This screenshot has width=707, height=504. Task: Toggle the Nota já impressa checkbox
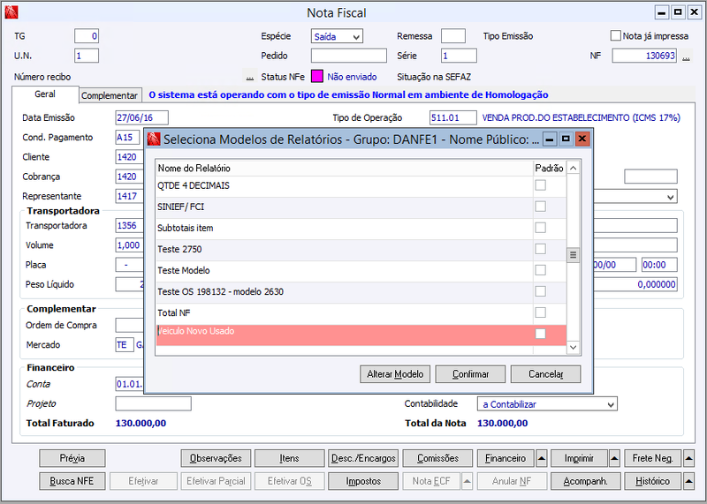click(615, 35)
